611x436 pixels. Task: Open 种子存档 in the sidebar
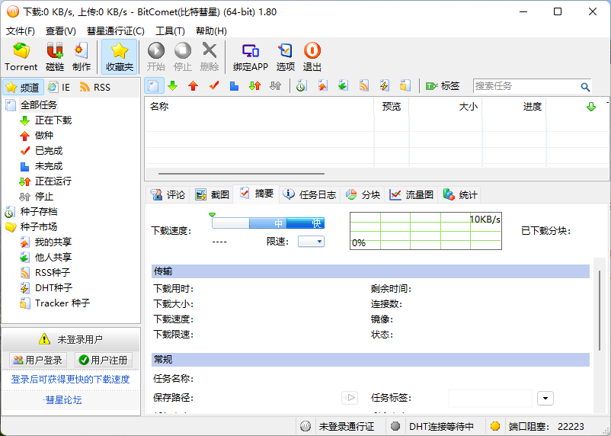39,211
